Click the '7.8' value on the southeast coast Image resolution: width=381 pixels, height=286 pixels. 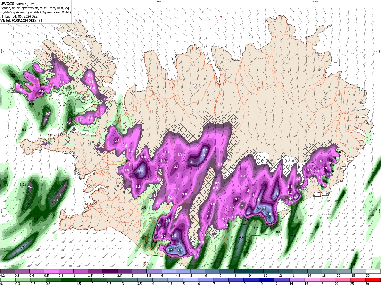(268, 214)
